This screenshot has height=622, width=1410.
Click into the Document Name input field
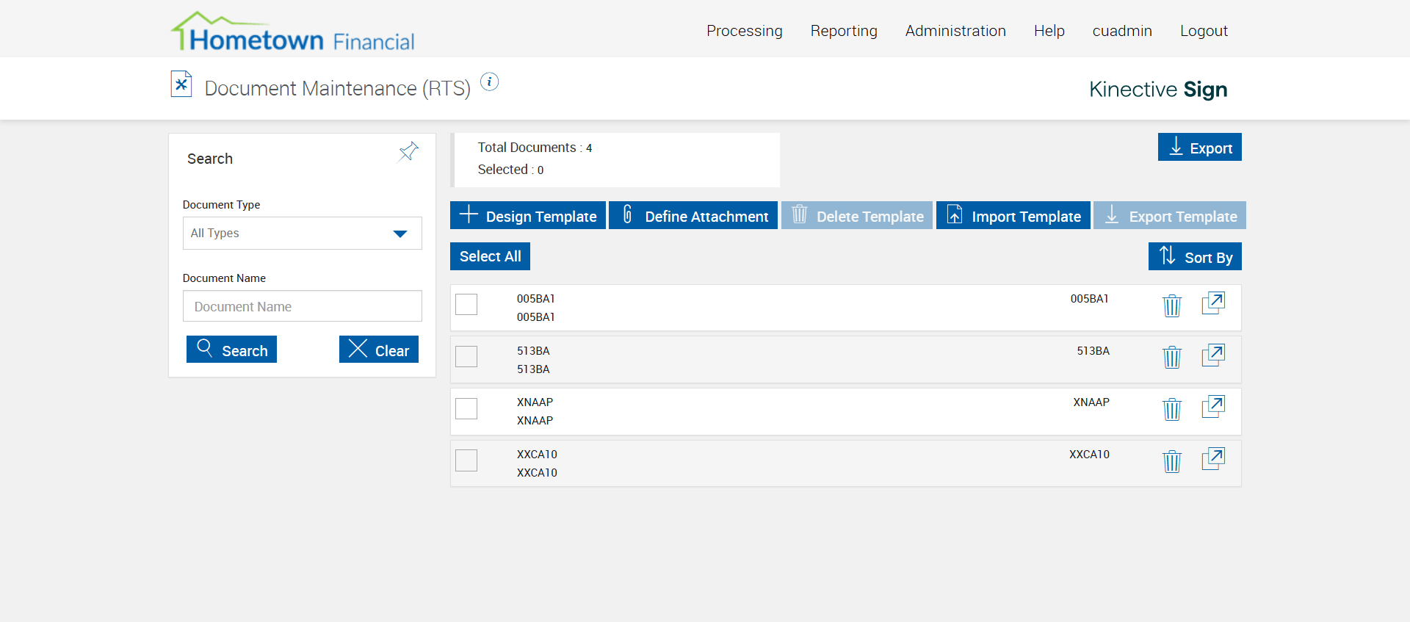pos(302,306)
